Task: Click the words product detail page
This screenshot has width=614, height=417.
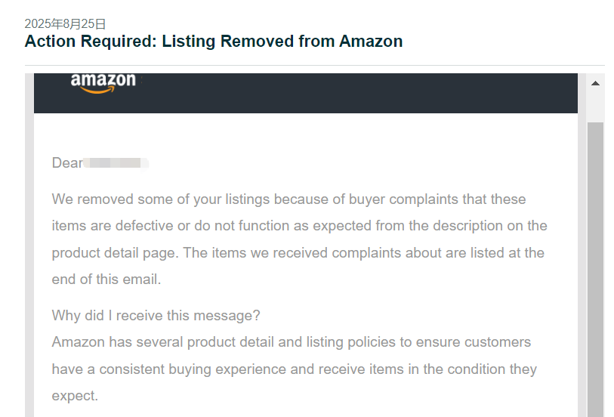Action: pyautogui.click(x=115, y=253)
